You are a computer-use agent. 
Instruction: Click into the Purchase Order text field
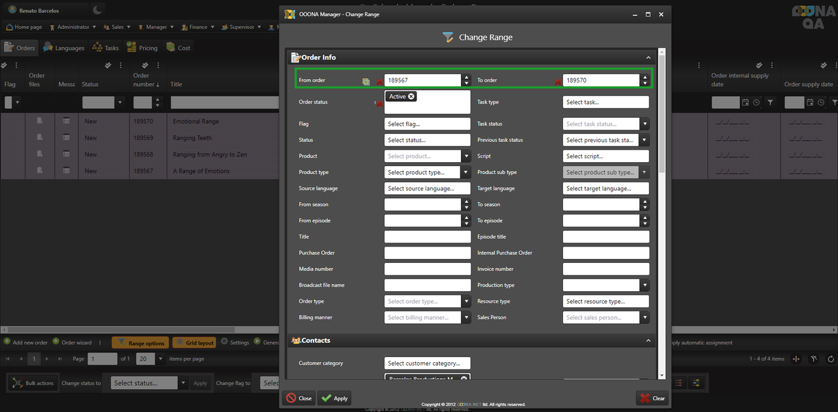pos(427,253)
